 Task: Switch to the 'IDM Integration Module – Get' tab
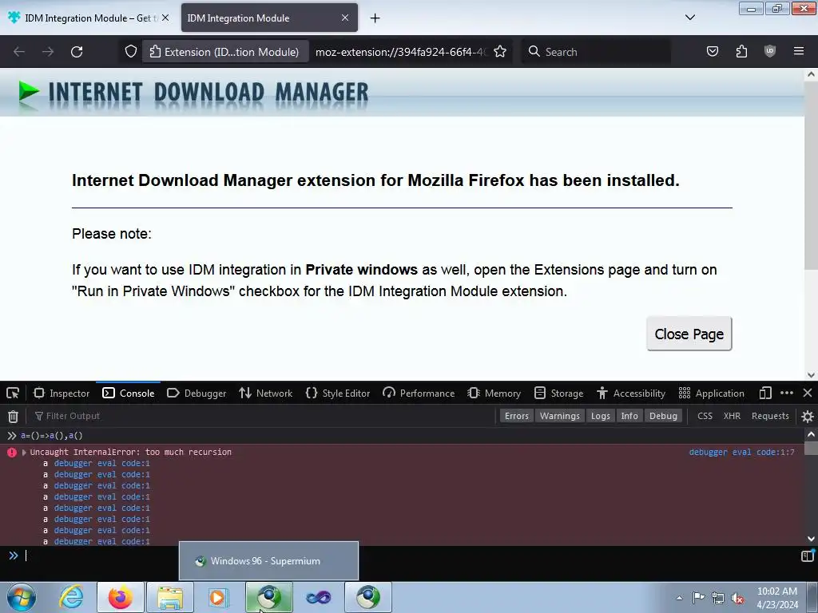tap(88, 18)
